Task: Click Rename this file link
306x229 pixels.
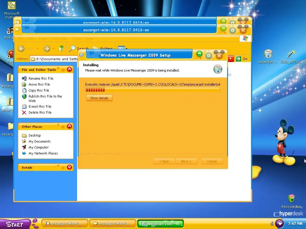Action: click(x=41, y=78)
